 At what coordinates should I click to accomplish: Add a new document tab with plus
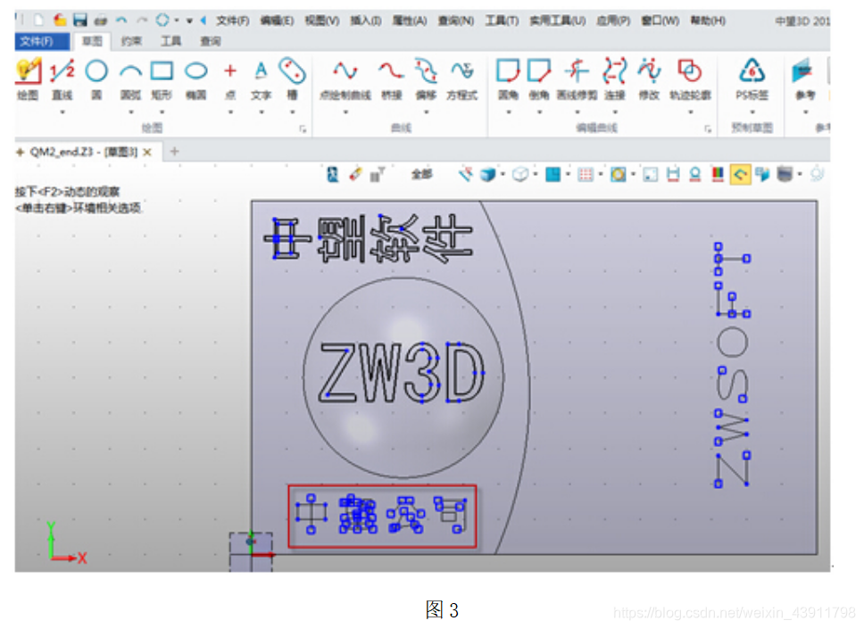175,152
